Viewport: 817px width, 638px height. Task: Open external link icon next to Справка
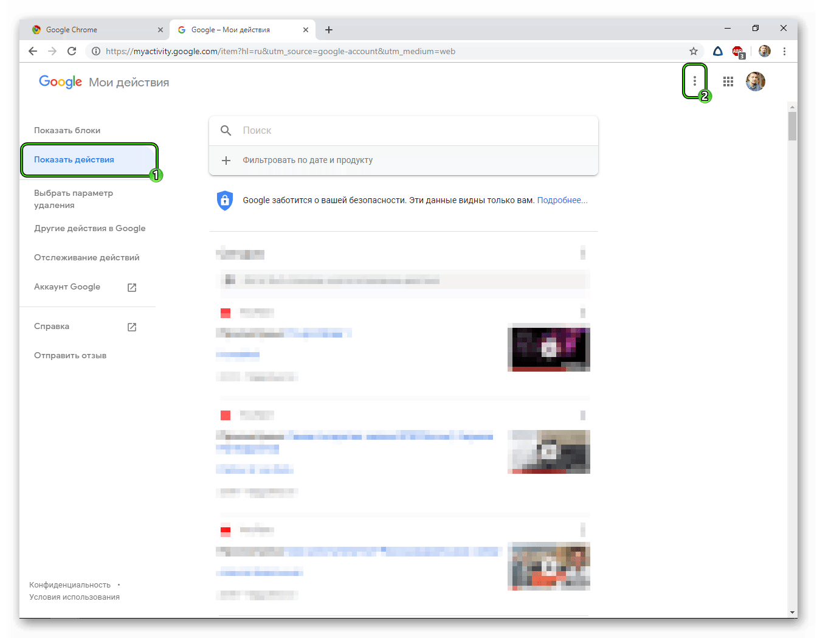[132, 327]
